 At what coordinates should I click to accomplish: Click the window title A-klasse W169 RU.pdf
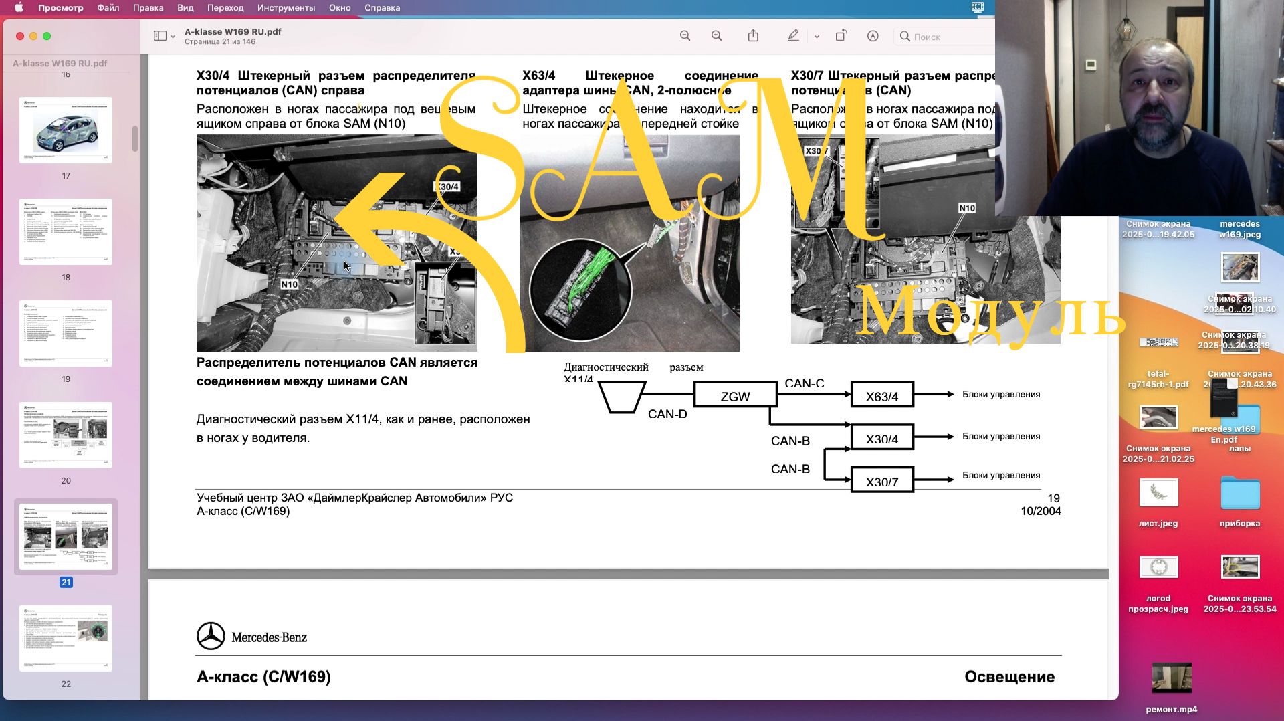pos(233,31)
